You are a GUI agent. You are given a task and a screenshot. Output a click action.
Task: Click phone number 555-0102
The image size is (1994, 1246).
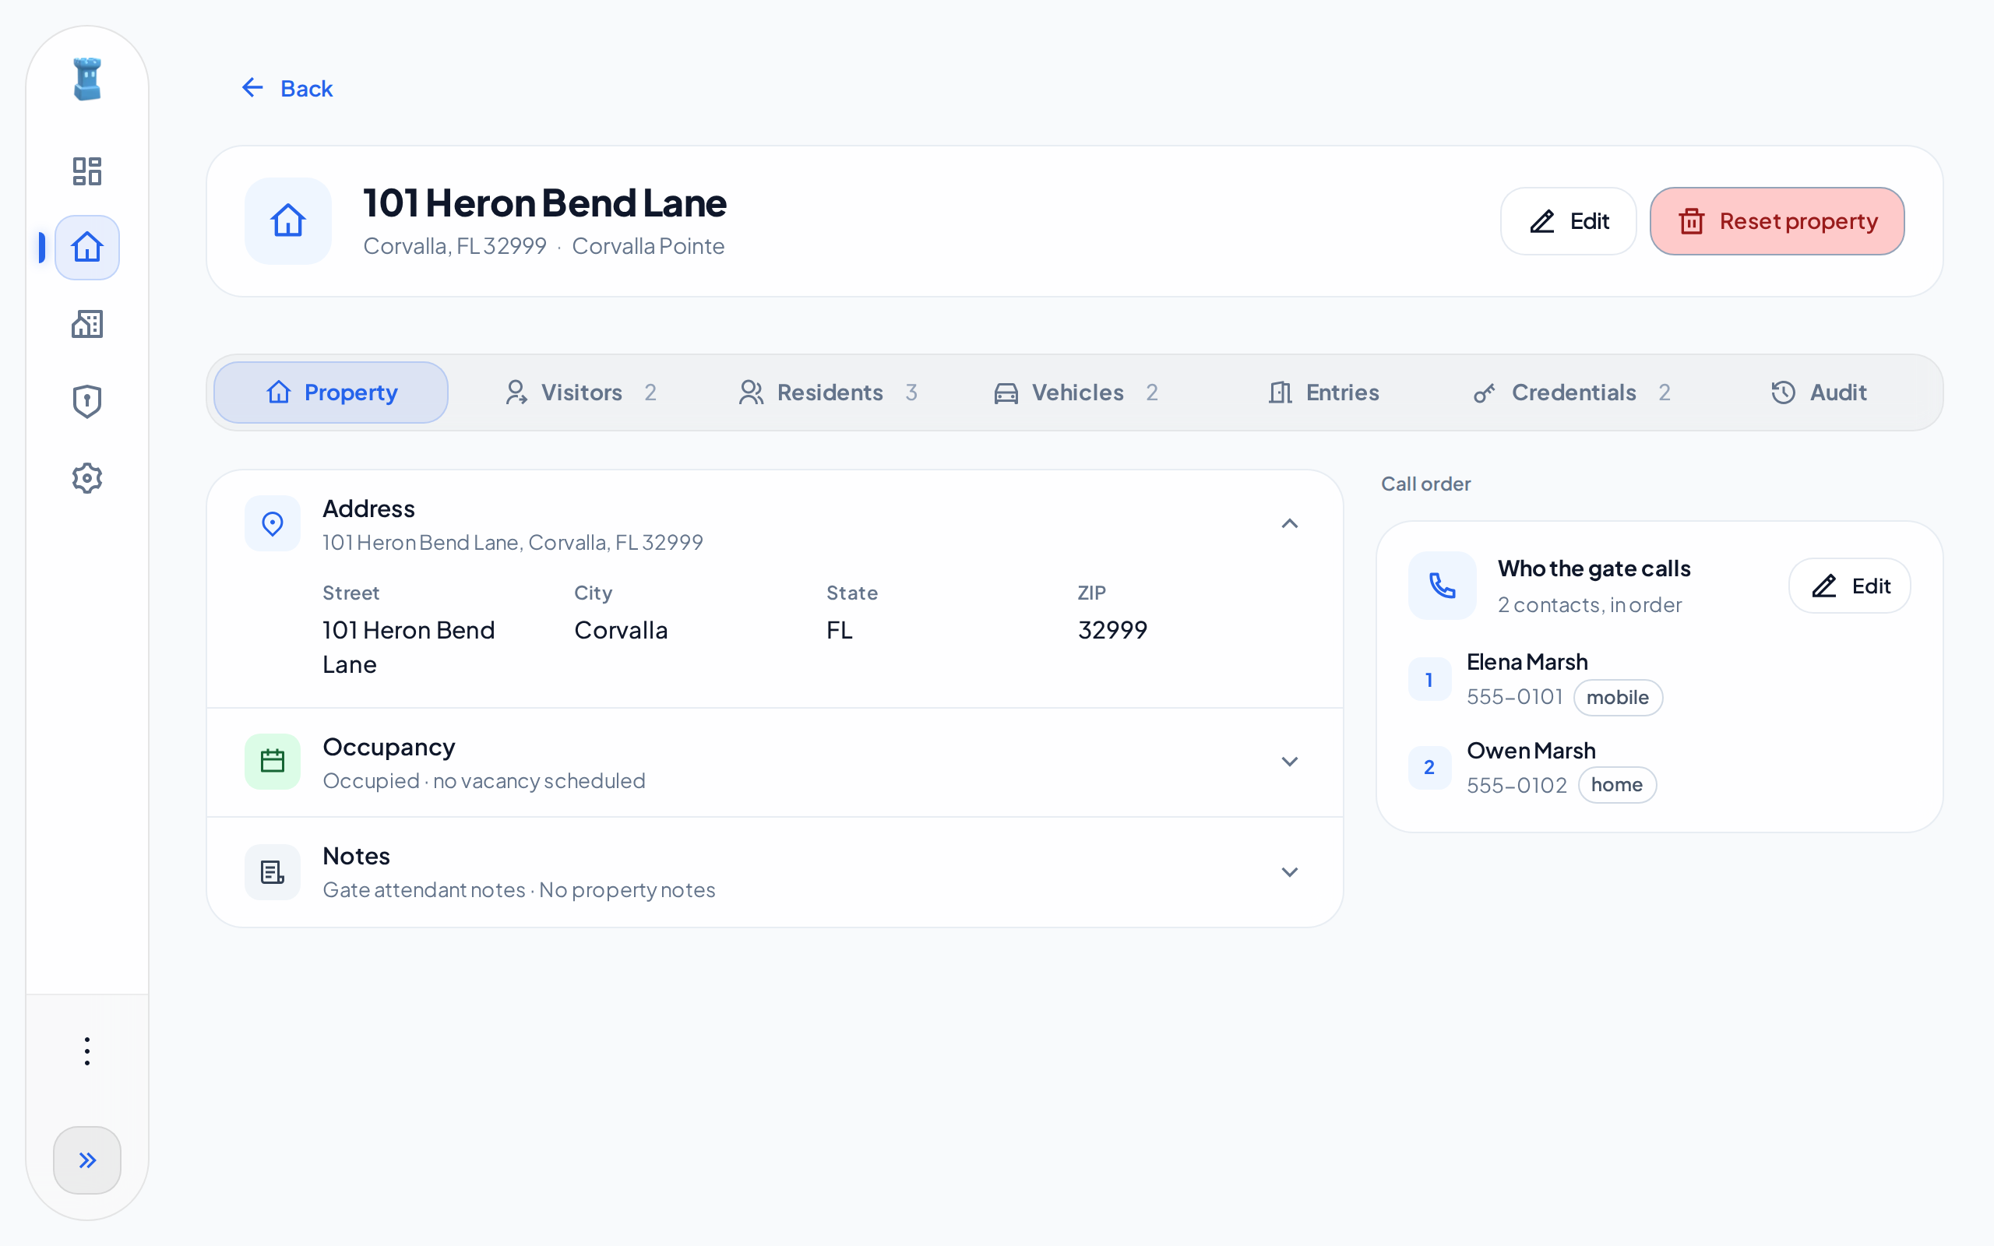1516,785
